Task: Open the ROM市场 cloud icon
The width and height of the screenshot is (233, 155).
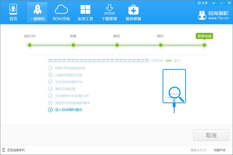Action: point(61,10)
